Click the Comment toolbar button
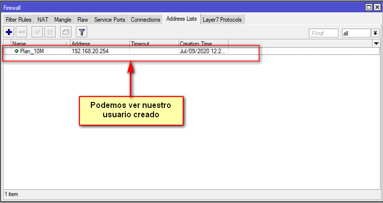The width and height of the screenshot is (383, 203). point(65,32)
